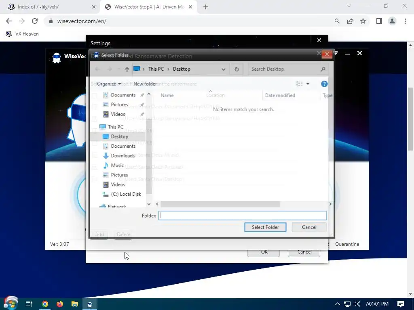
Task: Open the volume control in system tray
Action: (357, 304)
